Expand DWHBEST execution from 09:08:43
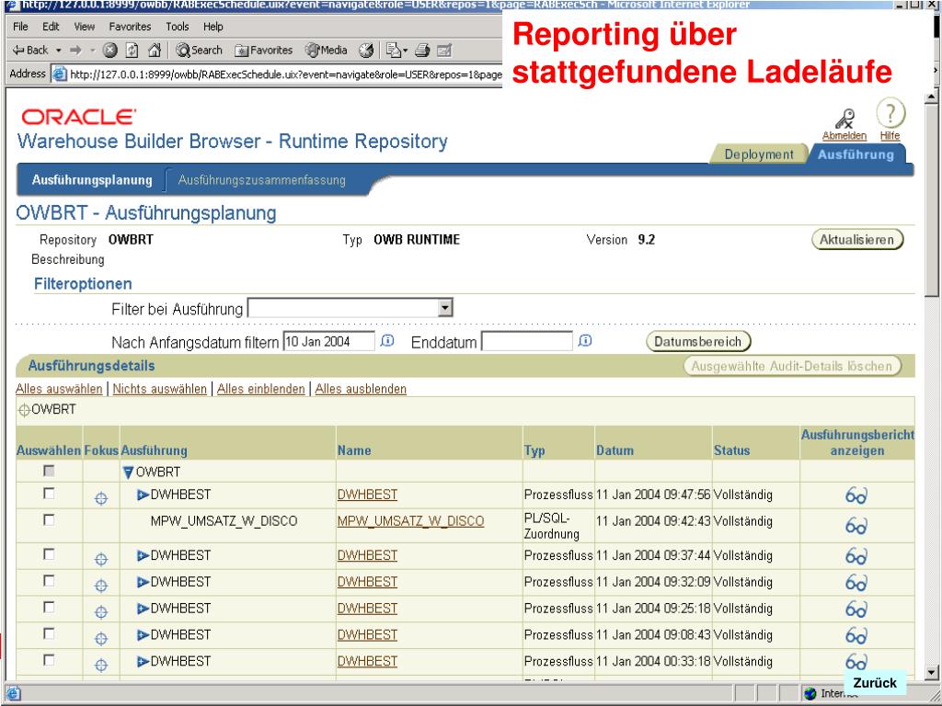This screenshot has height=706, width=942. click(143, 634)
